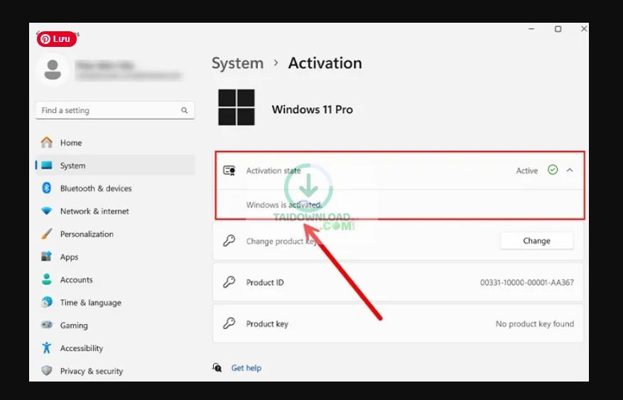The width and height of the screenshot is (623, 400).
Task: Click the Product key row's key icon
Action: coord(229,323)
